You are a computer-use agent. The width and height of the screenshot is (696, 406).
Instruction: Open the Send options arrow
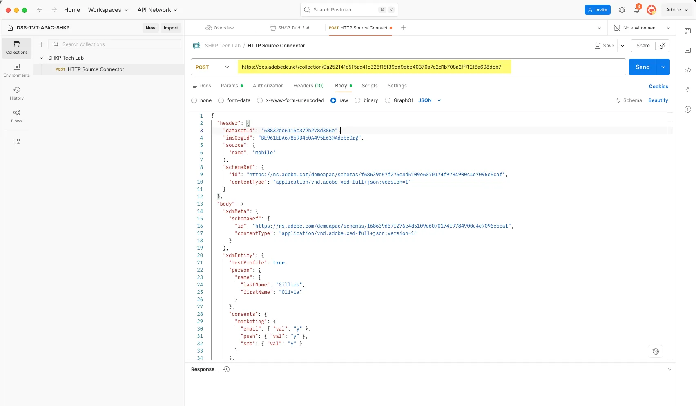click(663, 67)
